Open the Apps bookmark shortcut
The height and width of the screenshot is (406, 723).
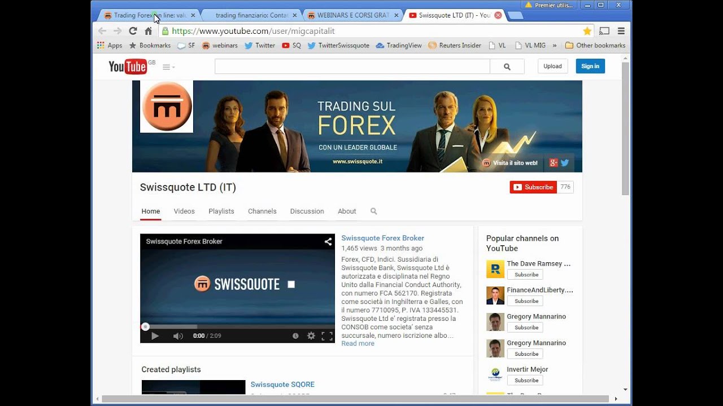coord(110,46)
